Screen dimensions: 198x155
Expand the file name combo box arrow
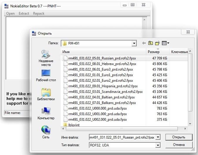click(x=158, y=137)
